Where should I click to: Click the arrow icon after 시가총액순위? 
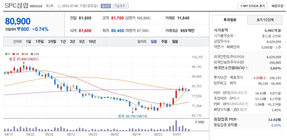click(234, 36)
